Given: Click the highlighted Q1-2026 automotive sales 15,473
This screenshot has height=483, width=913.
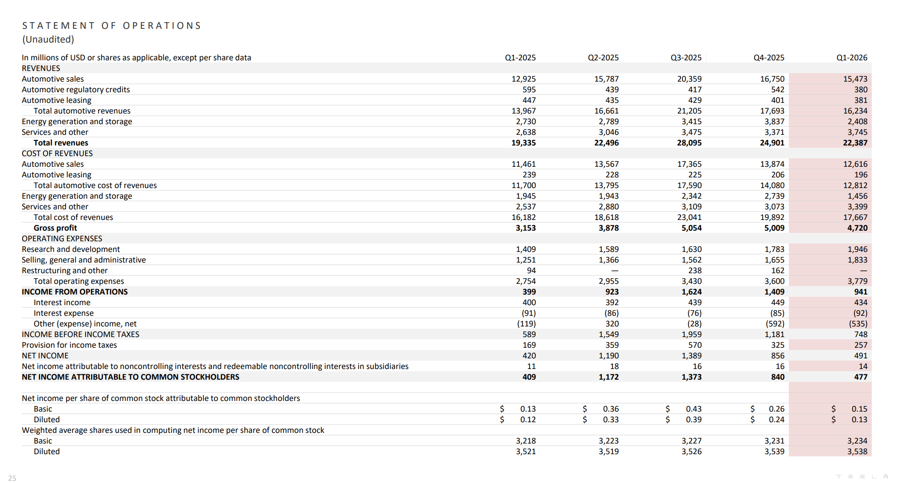Looking at the screenshot, I should pos(855,79).
